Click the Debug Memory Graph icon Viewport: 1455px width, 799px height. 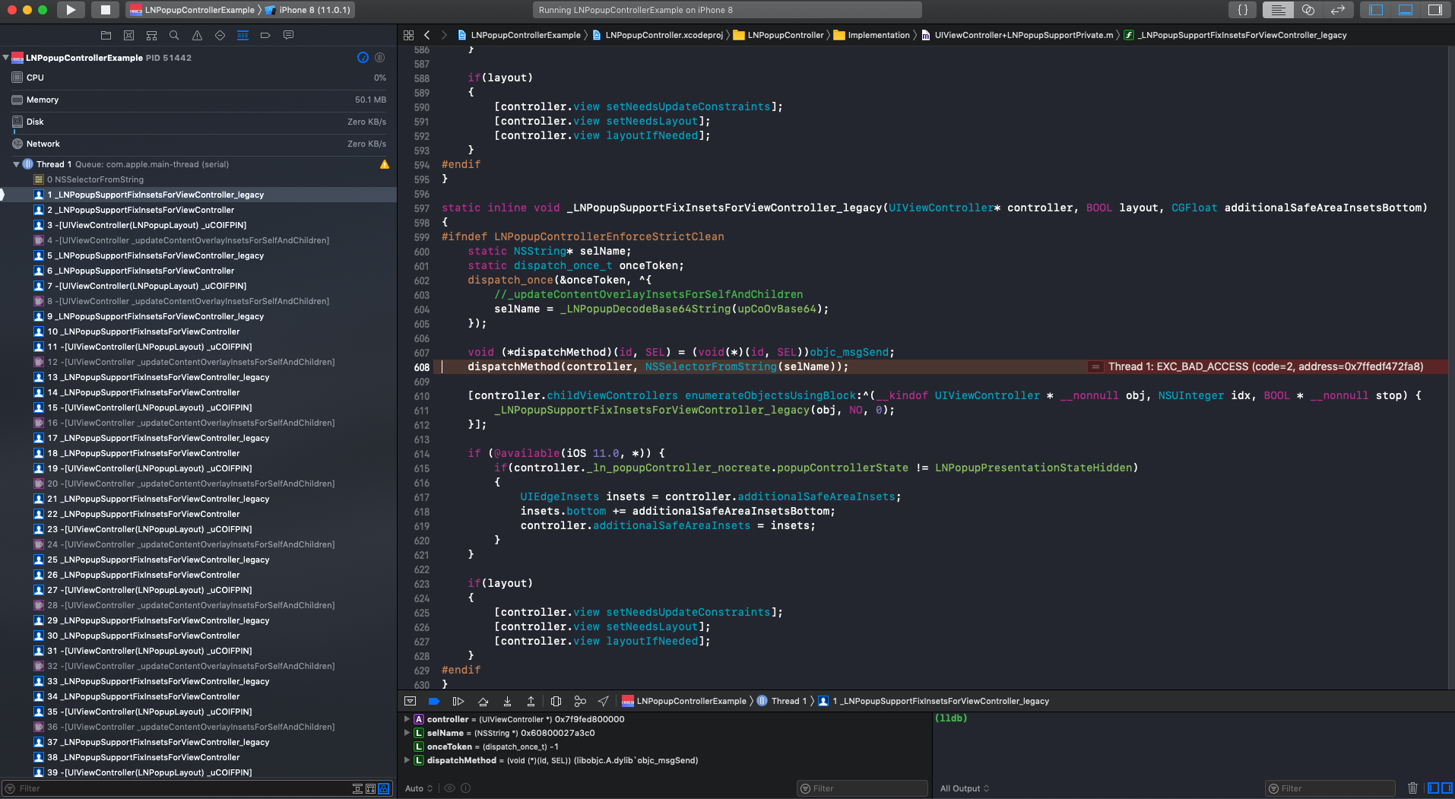coord(580,701)
